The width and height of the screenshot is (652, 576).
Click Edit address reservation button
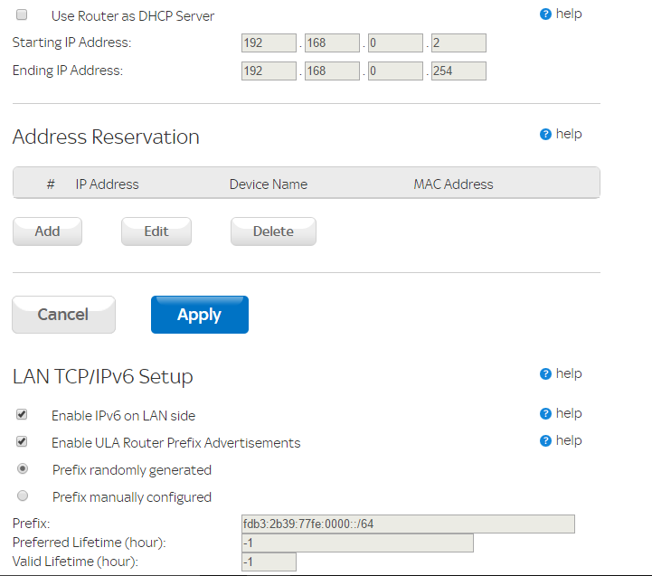point(156,231)
